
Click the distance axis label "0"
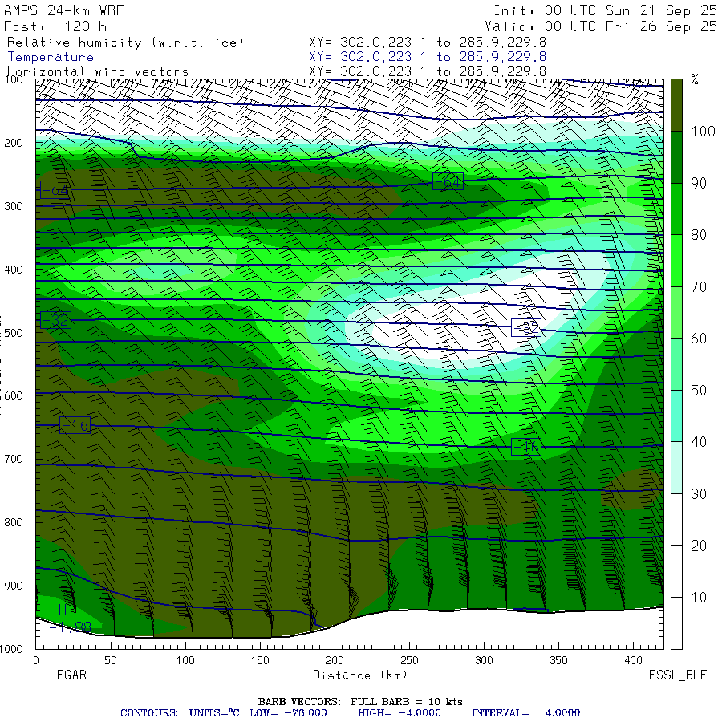point(36,660)
